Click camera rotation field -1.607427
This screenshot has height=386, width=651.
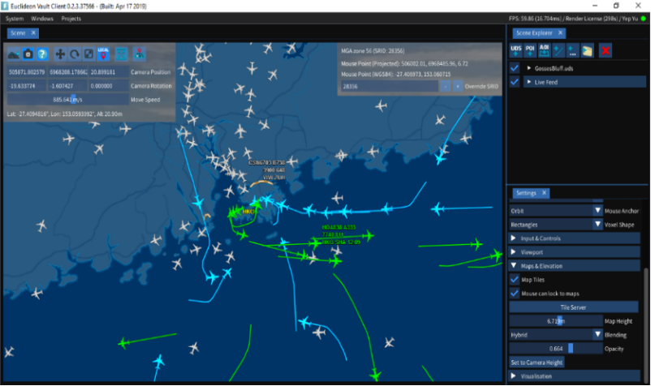tap(67, 86)
